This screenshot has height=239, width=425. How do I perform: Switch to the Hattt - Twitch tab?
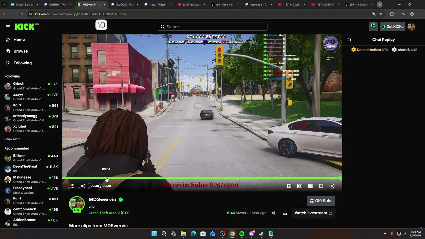[158, 5]
